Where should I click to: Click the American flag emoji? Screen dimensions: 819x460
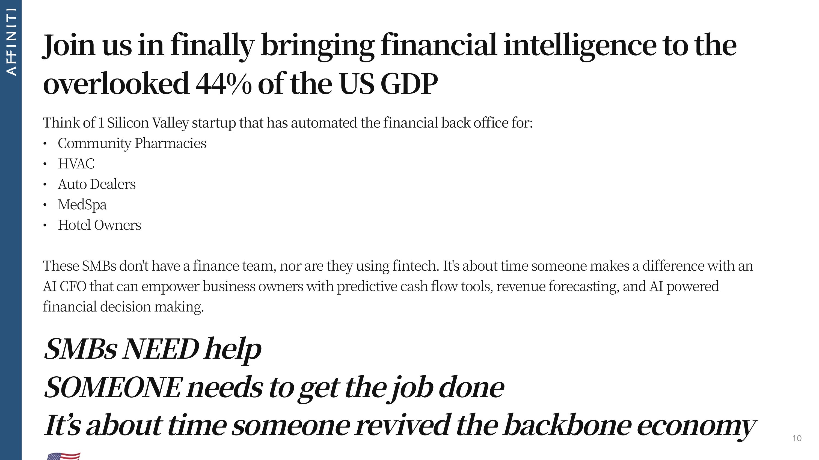[64, 456]
